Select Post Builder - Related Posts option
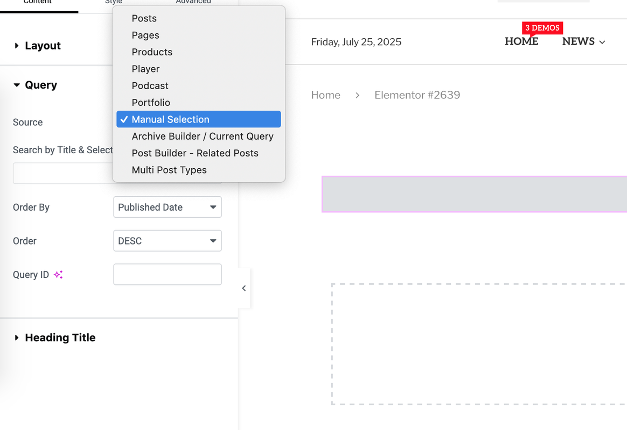 tap(198, 153)
